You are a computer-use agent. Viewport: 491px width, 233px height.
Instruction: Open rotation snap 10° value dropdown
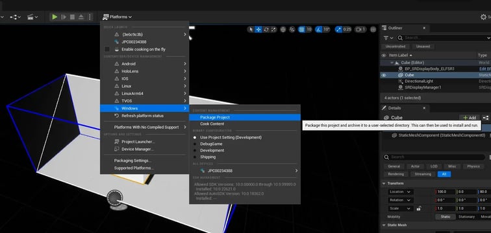point(327,29)
